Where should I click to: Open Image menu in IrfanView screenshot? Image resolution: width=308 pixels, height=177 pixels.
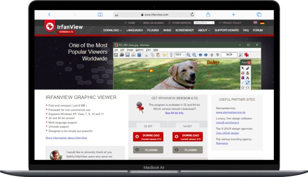pos(130,50)
